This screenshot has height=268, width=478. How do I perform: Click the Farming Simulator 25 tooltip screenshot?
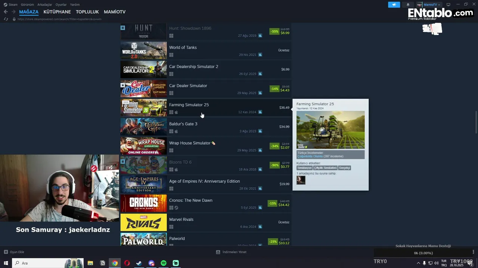coord(330,130)
